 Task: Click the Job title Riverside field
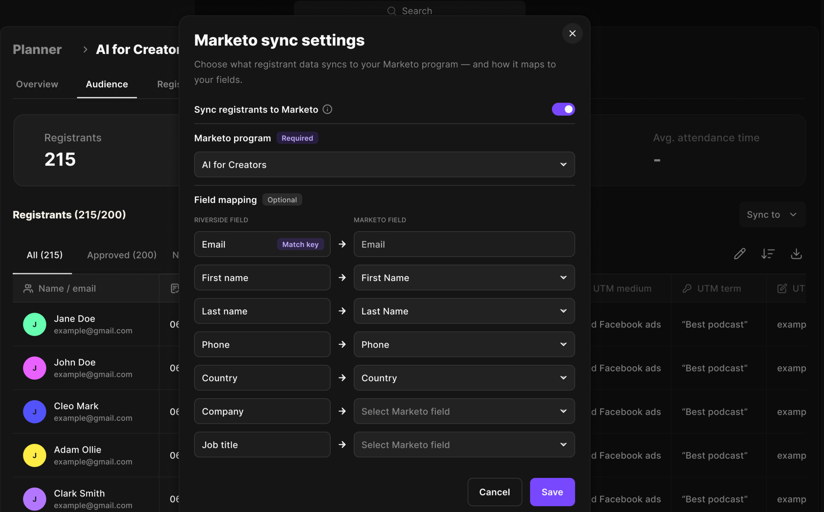coord(262,445)
